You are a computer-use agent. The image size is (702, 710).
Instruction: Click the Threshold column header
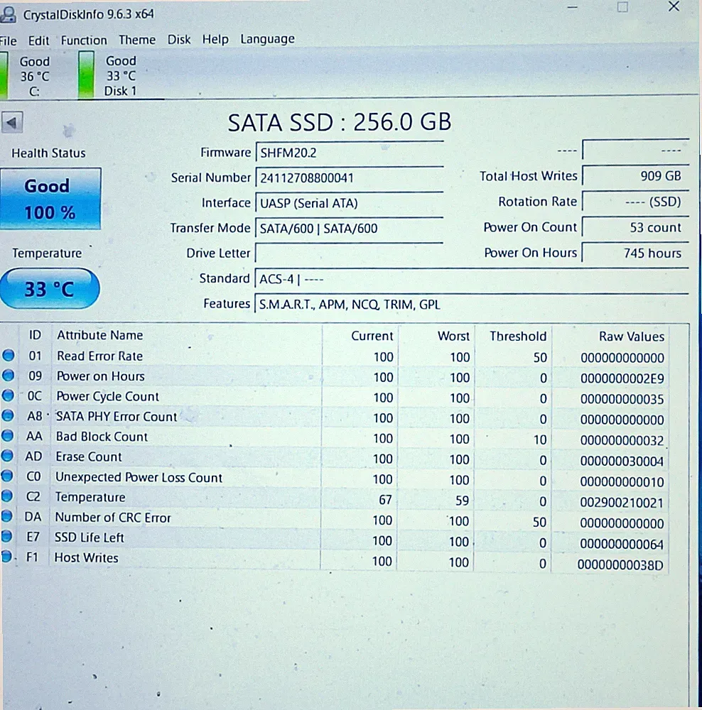(x=518, y=336)
